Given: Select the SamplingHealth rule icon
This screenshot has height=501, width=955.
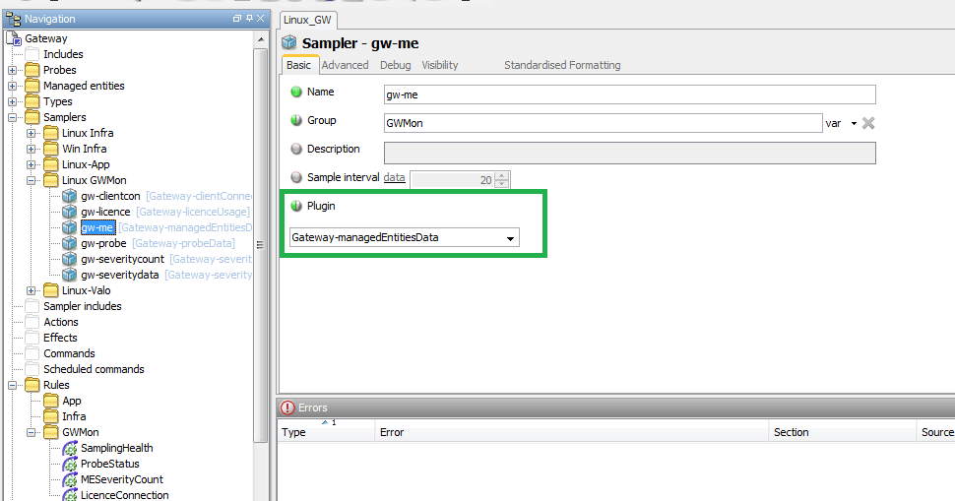Looking at the screenshot, I should [70, 448].
